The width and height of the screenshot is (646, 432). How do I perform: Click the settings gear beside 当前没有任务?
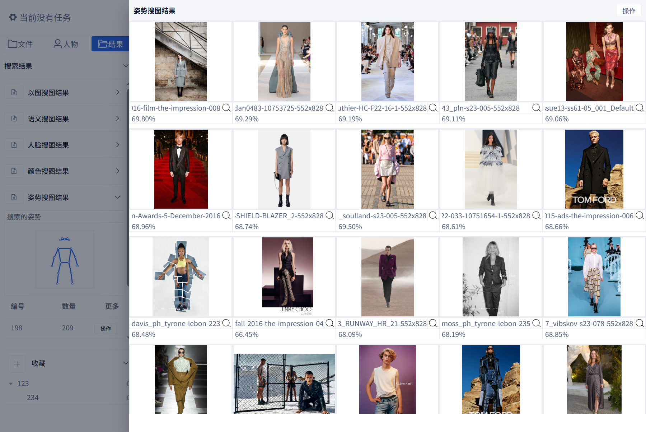coord(13,17)
